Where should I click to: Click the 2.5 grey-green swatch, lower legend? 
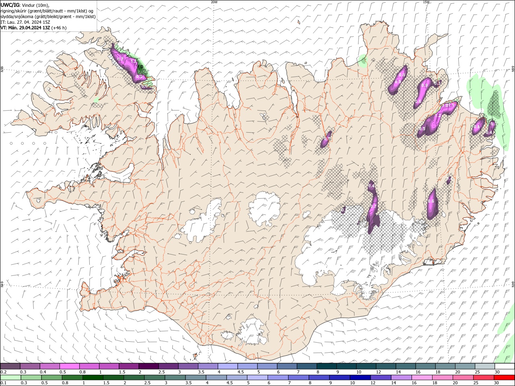pyautogui.click(x=154, y=378)
